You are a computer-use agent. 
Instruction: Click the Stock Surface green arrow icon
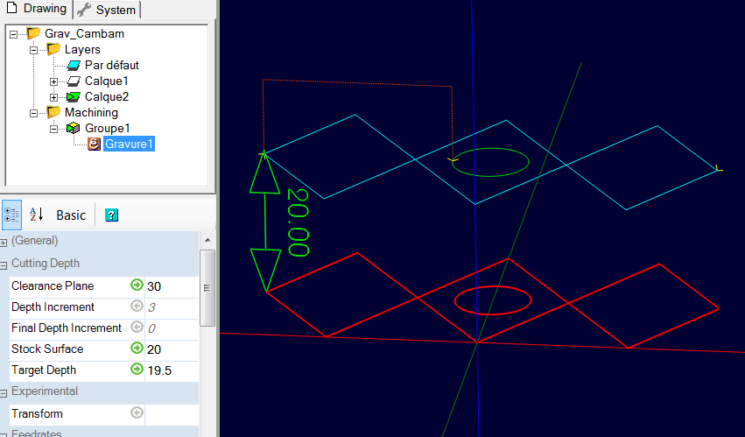tap(137, 348)
